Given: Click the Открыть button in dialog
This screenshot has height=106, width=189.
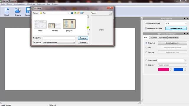Looking at the screenshot, I should click(83, 38).
